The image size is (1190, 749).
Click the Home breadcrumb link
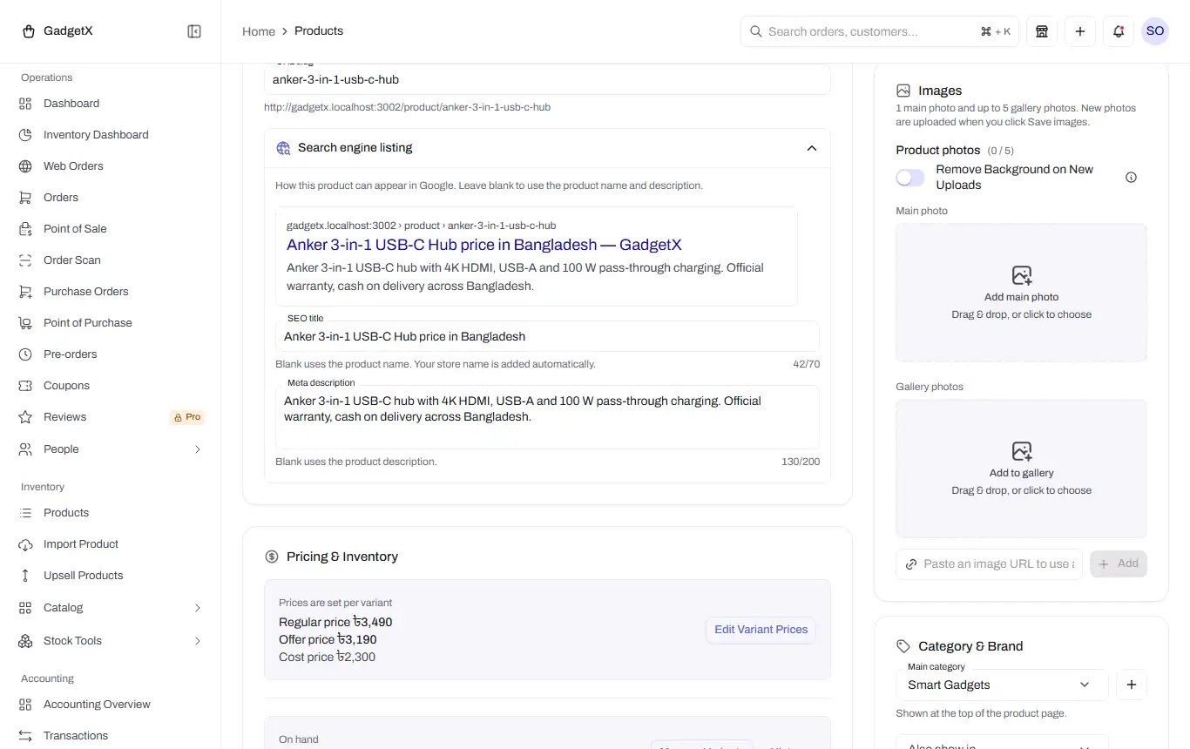tap(259, 31)
